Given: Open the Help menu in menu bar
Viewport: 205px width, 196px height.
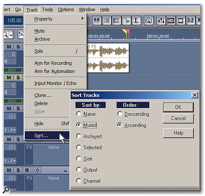Looking at the screenshot, I should (x=105, y=9).
